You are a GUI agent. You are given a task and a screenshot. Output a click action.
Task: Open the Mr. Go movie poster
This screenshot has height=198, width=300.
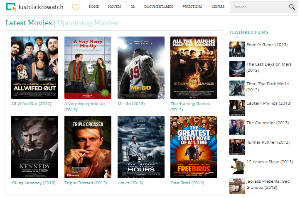click(141, 68)
